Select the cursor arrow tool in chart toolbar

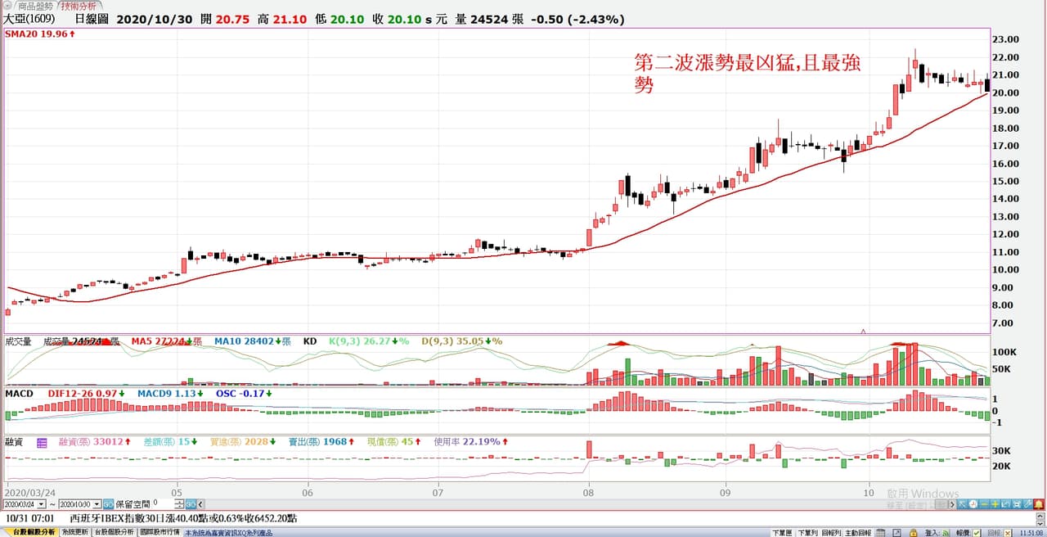click(962, 504)
